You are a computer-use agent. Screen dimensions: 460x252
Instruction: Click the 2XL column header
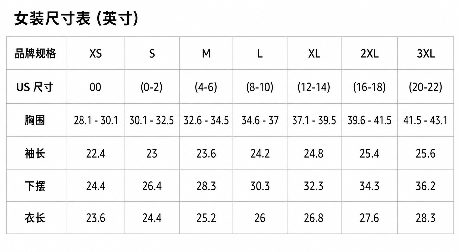(370, 54)
